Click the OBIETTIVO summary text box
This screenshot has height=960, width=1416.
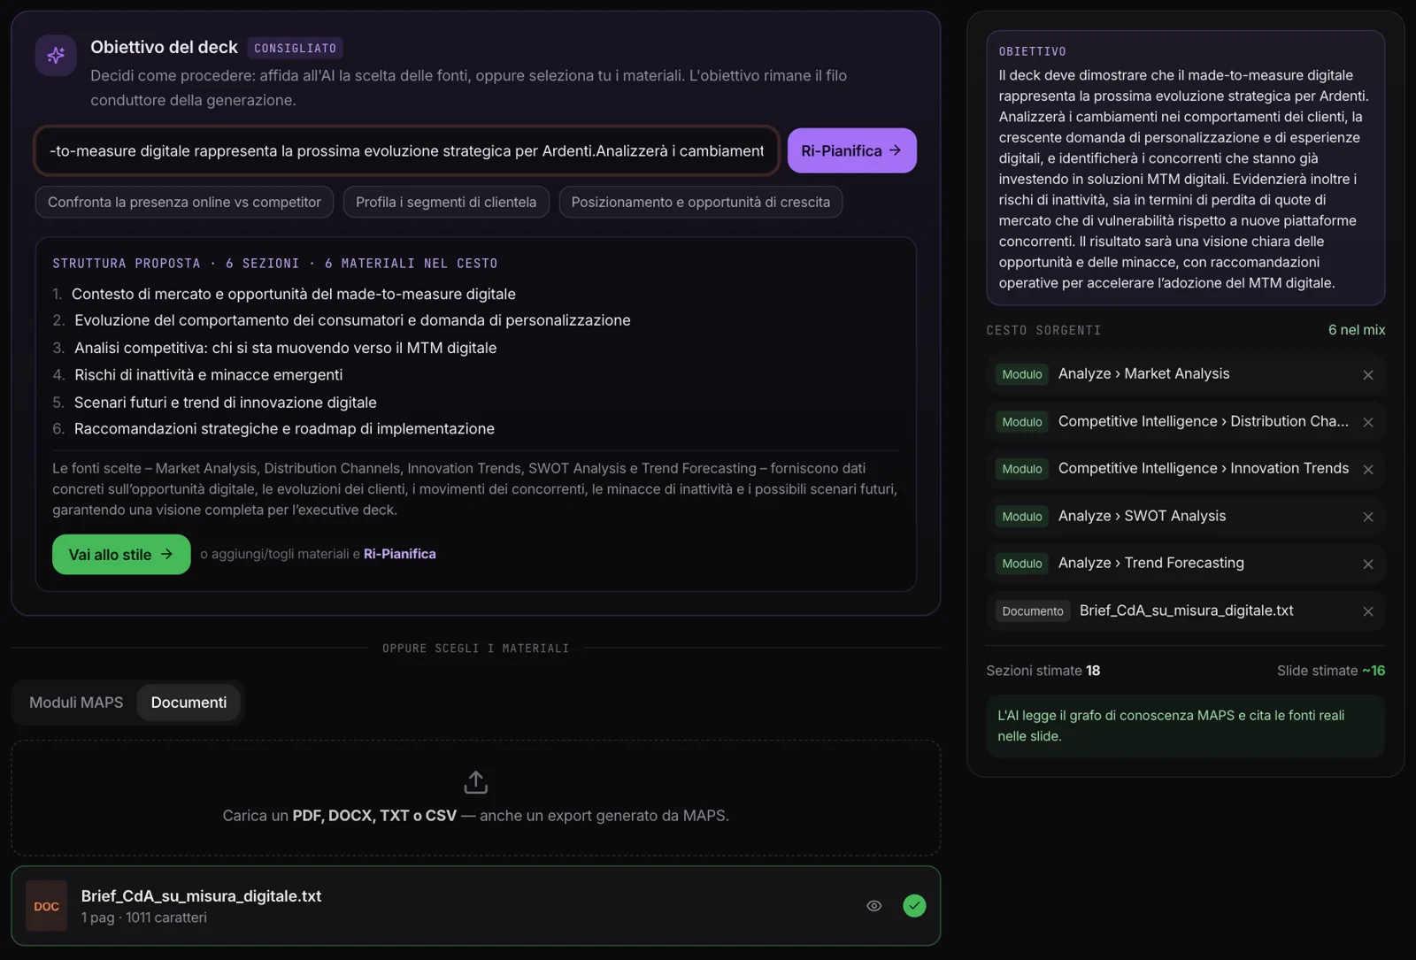1185,168
